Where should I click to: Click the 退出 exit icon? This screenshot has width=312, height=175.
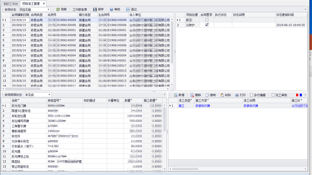coord(128,9)
